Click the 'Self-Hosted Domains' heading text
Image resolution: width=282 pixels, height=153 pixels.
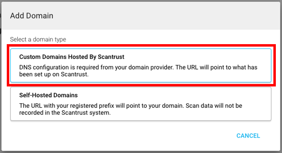[48, 95]
